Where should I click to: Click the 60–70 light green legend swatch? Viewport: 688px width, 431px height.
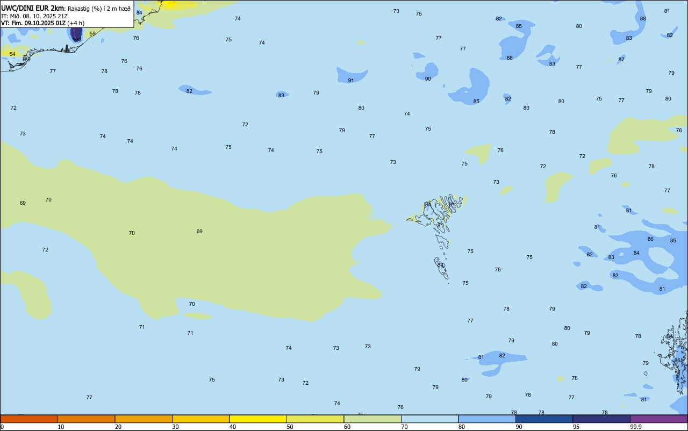[x=372, y=419]
